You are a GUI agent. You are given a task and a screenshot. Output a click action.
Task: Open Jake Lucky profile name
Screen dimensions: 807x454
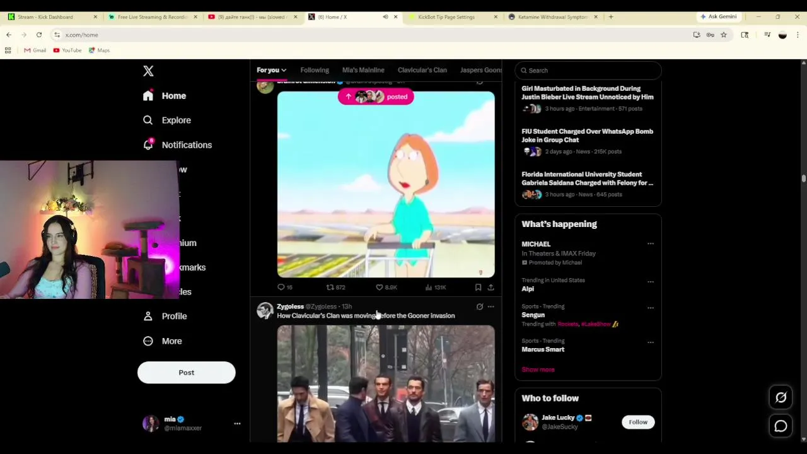click(558, 417)
